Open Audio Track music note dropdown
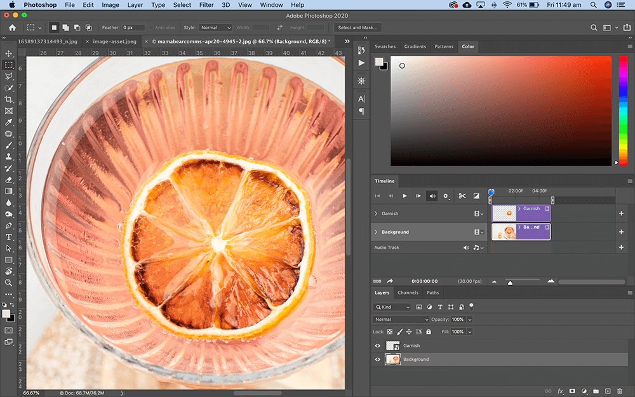This screenshot has height=397, width=635. (479, 248)
